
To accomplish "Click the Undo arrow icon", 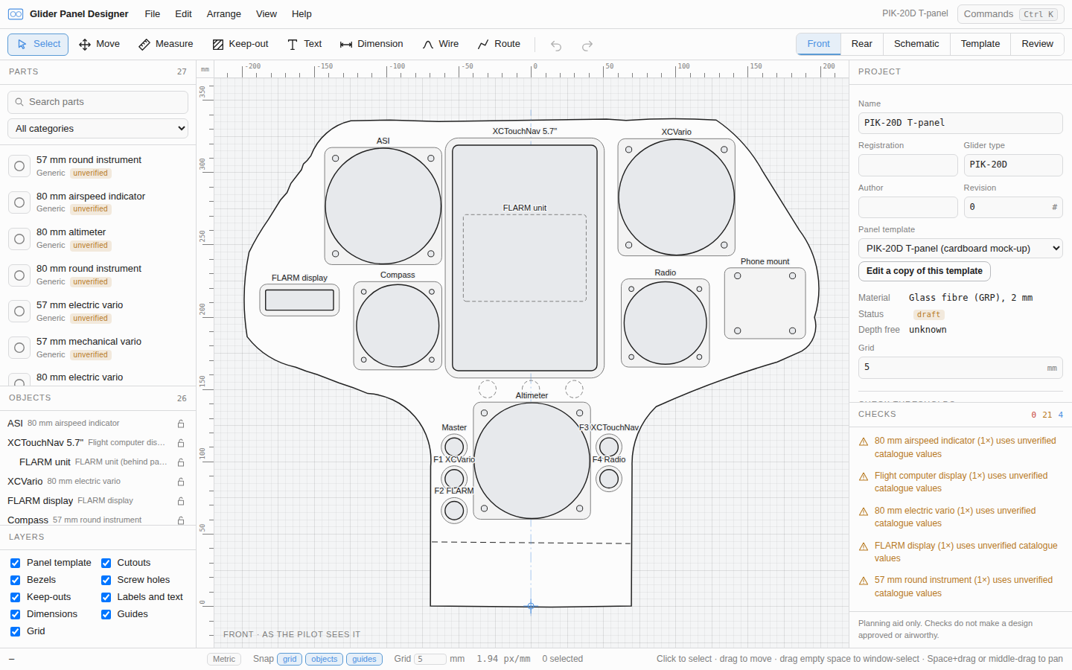I will point(556,45).
